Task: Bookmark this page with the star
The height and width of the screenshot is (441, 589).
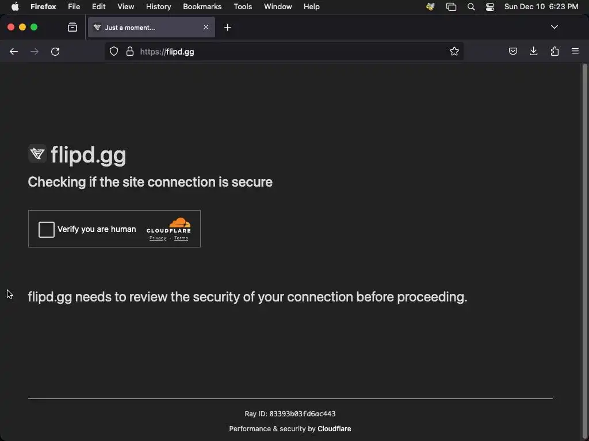Action: [x=454, y=51]
